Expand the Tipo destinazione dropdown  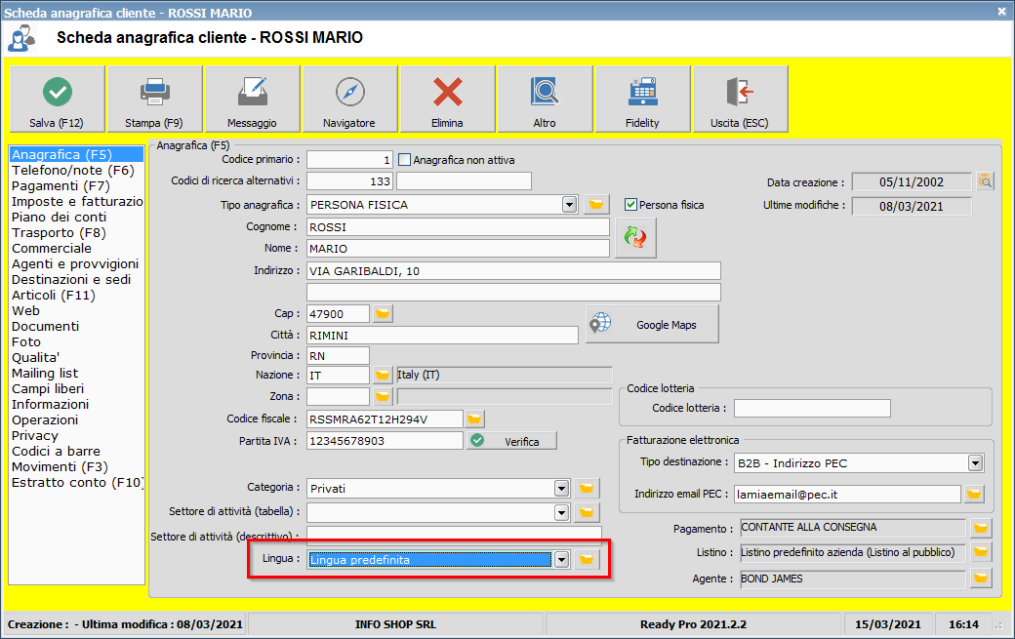tap(975, 462)
